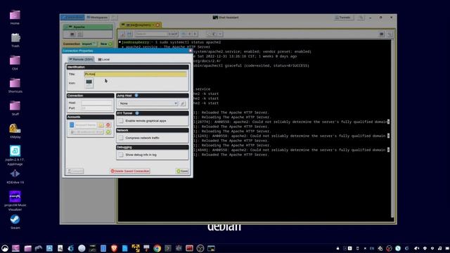
Task: Click the edit button beside Jump Host dropdown
Action: [x=183, y=103]
